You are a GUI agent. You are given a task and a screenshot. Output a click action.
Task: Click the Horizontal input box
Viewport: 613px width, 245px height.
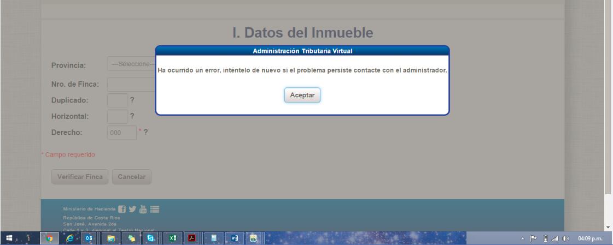[117, 116]
